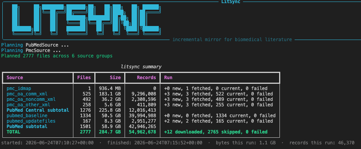Click the Files column header
This screenshot has height=149, width=361.
click(x=84, y=78)
